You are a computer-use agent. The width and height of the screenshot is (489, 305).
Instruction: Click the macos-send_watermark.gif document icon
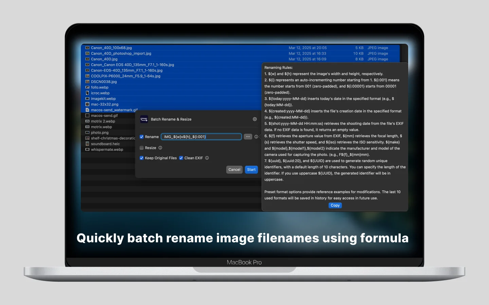tap(87, 110)
